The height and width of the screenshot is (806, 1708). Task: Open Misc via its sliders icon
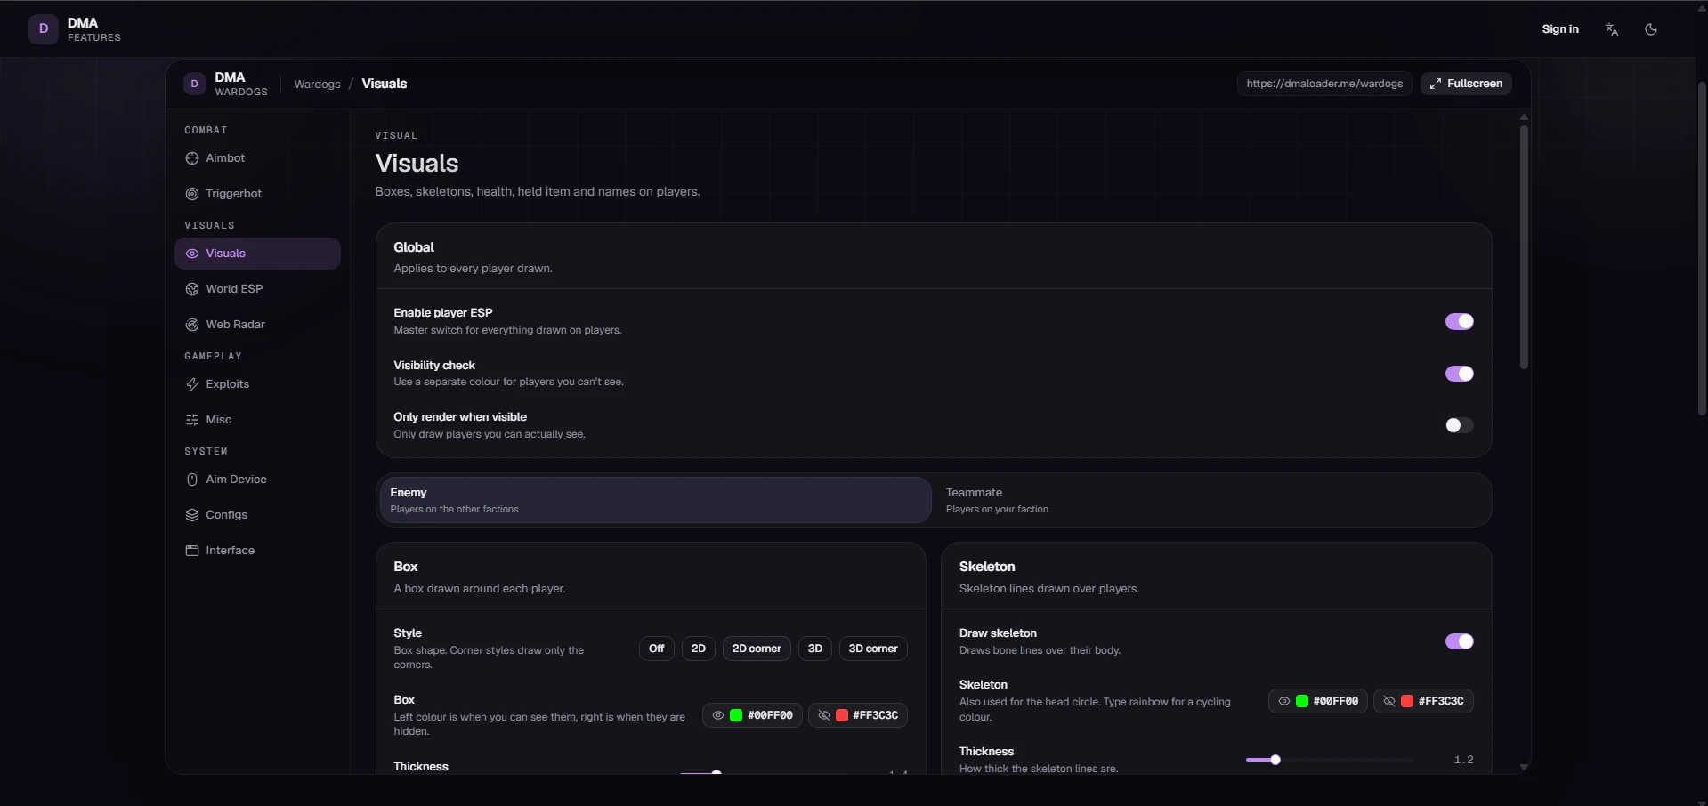[x=192, y=420]
